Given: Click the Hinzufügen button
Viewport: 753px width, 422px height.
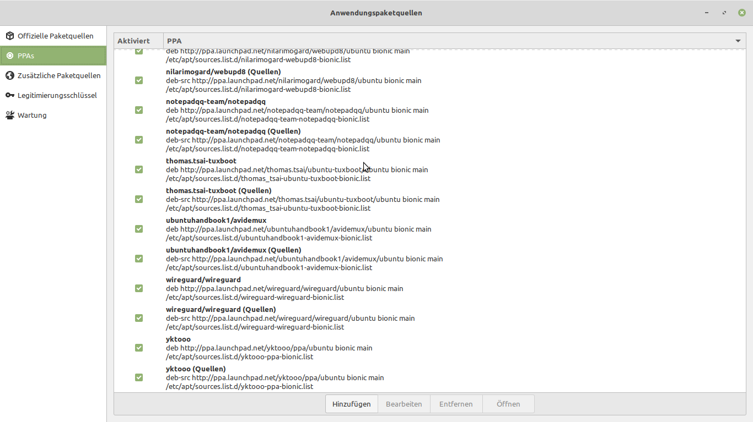Looking at the screenshot, I should 351,404.
